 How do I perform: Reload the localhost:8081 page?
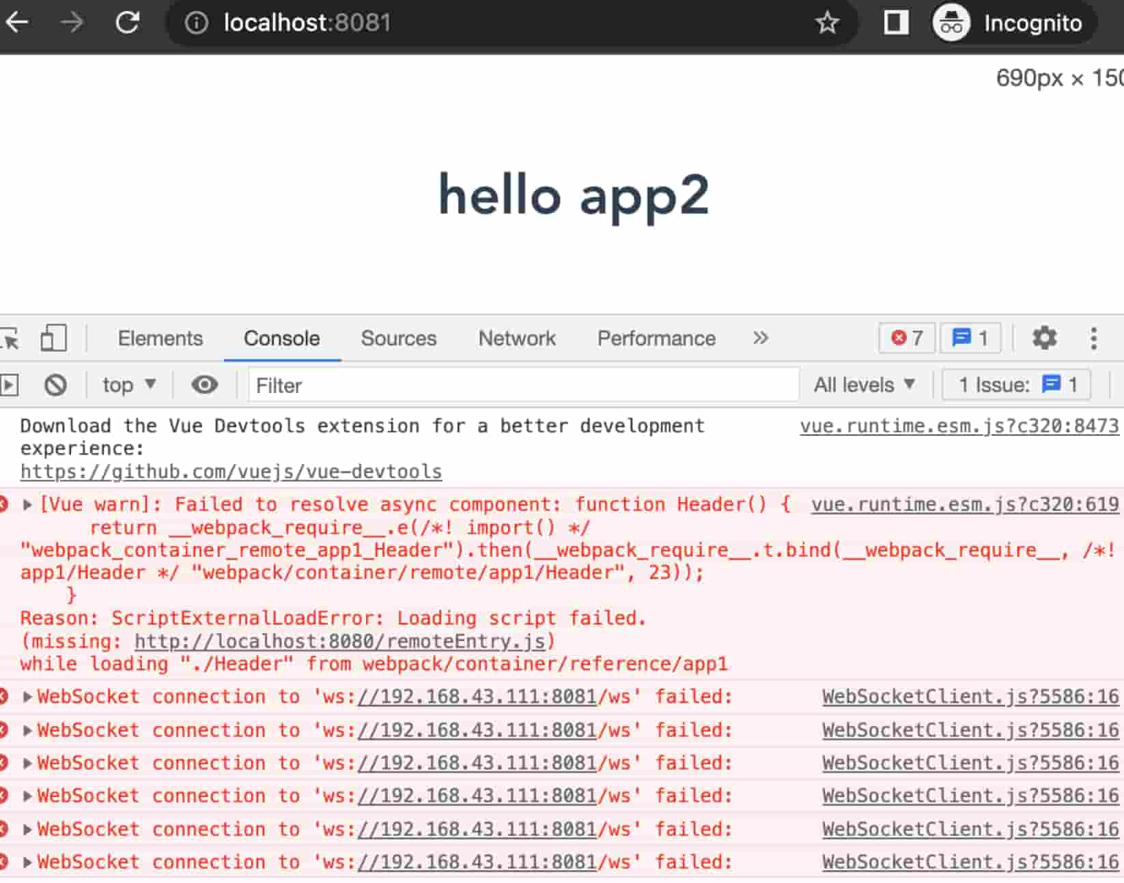pos(127,23)
